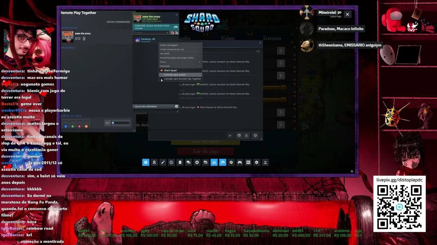437x245 pixels.
Task: Click the friends search input field
Action: click(x=151, y=33)
